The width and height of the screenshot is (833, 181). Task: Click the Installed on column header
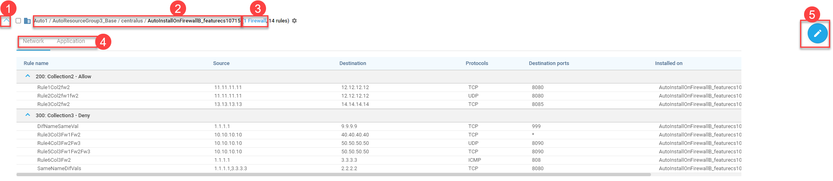coord(669,63)
